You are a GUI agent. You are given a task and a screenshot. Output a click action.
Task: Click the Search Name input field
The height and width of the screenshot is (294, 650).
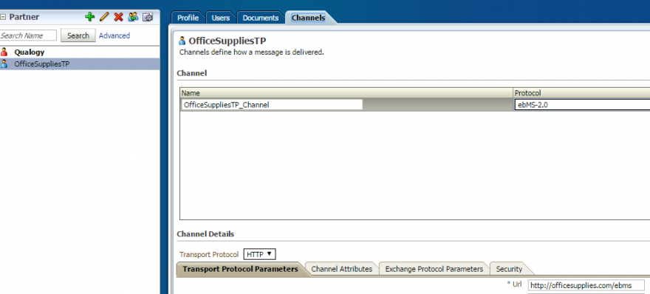(x=28, y=35)
